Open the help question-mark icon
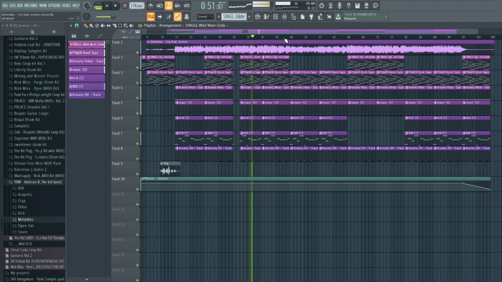 click(349, 5)
